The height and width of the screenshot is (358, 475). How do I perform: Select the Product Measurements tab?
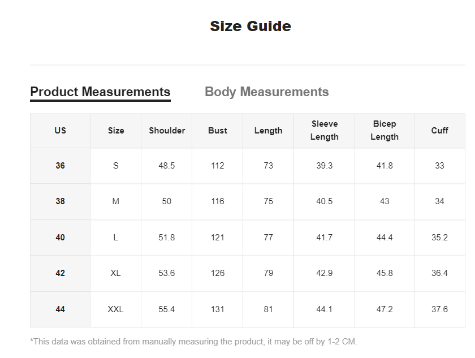pos(100,92)
